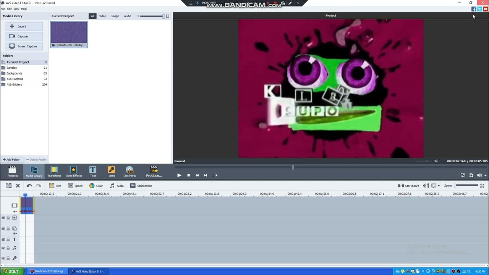Click the preview seek bar handle
The width and height of the screenshot is (489, 275).
[x=293, y=167]
